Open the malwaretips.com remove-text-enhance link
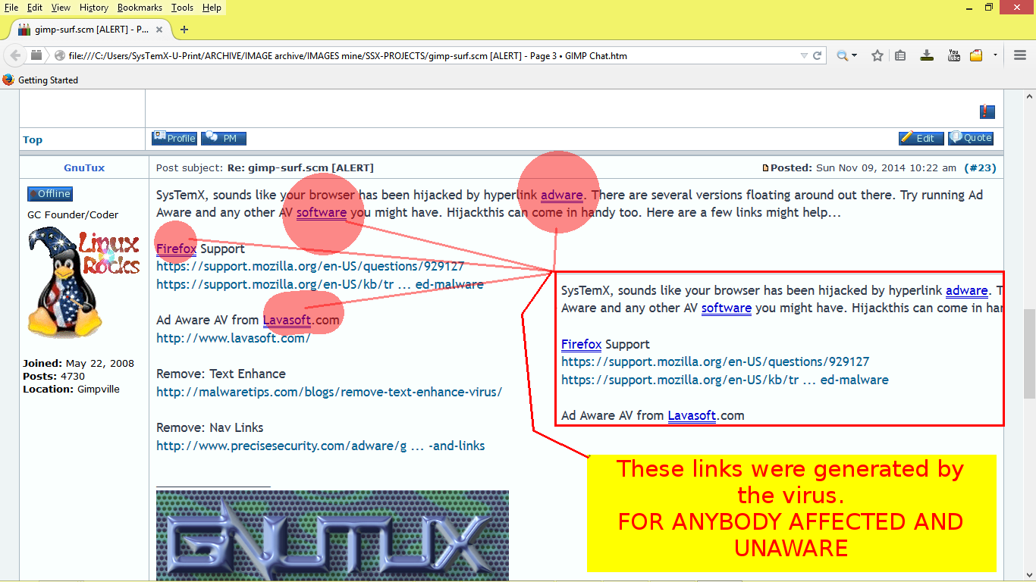Screen dimensions: 1036x582 tap(329, 392)
